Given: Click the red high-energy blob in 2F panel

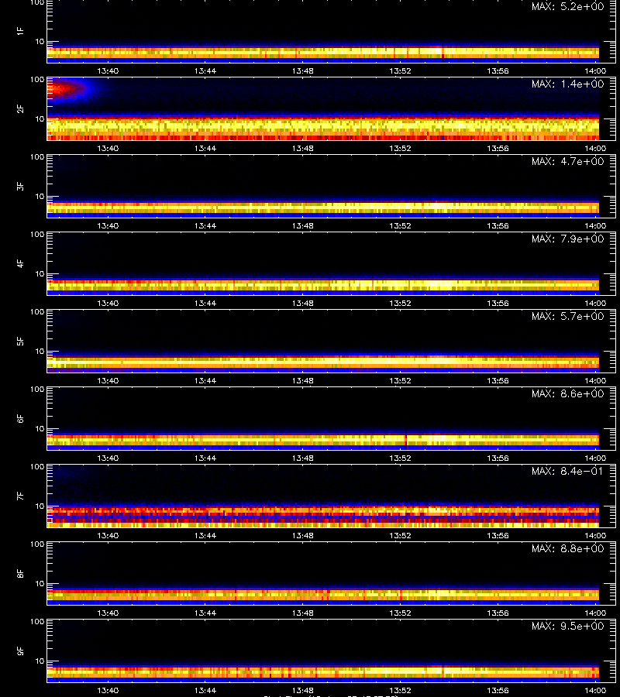Looking at the screenshot, I should tap(64, 89).
